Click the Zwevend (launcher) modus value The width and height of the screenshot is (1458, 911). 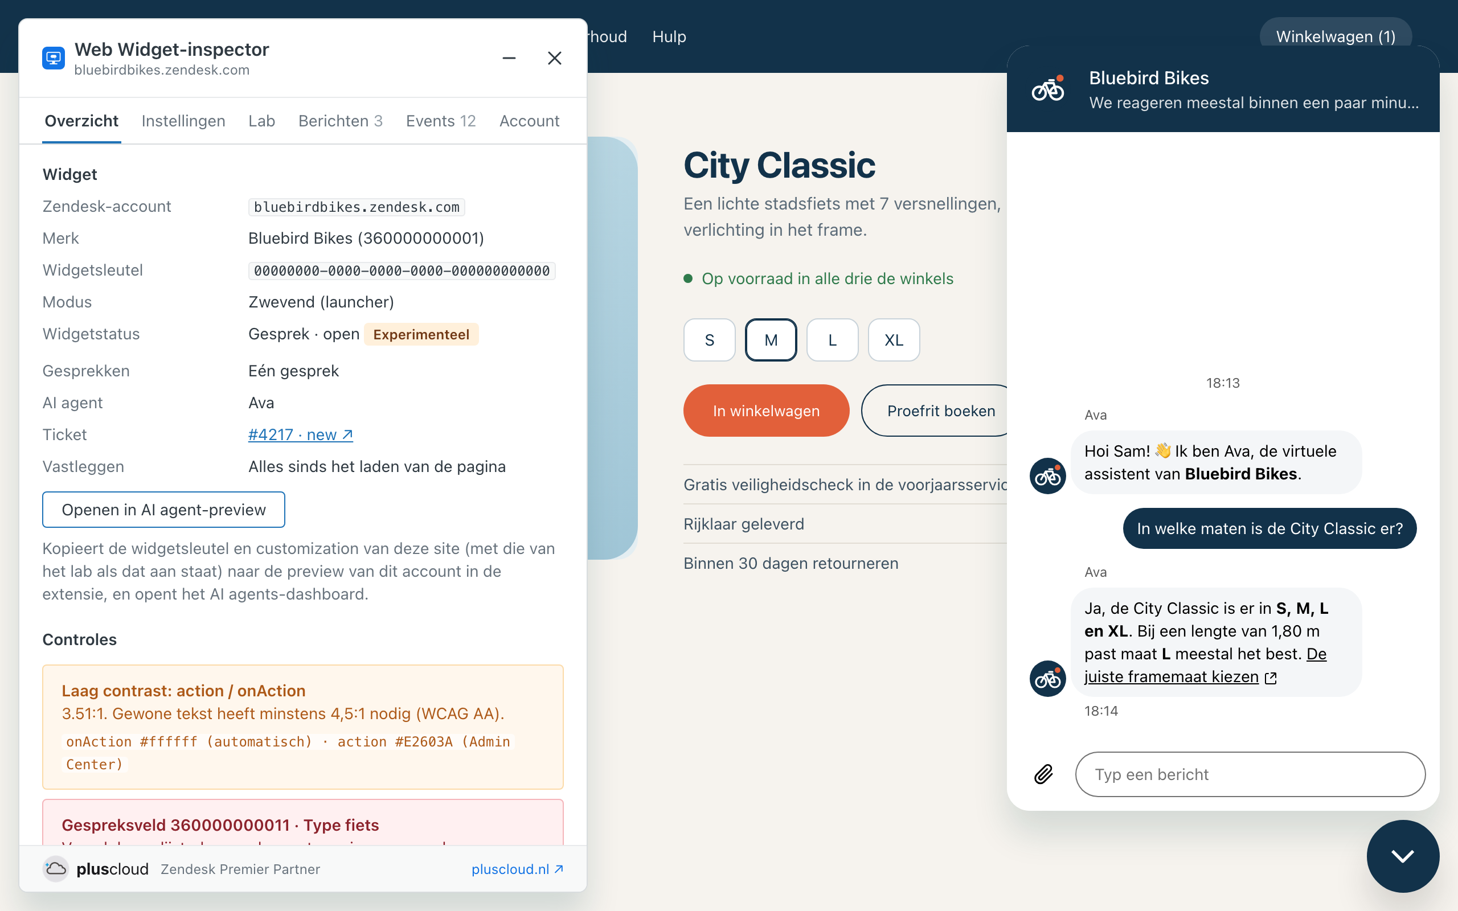point(321,302)
